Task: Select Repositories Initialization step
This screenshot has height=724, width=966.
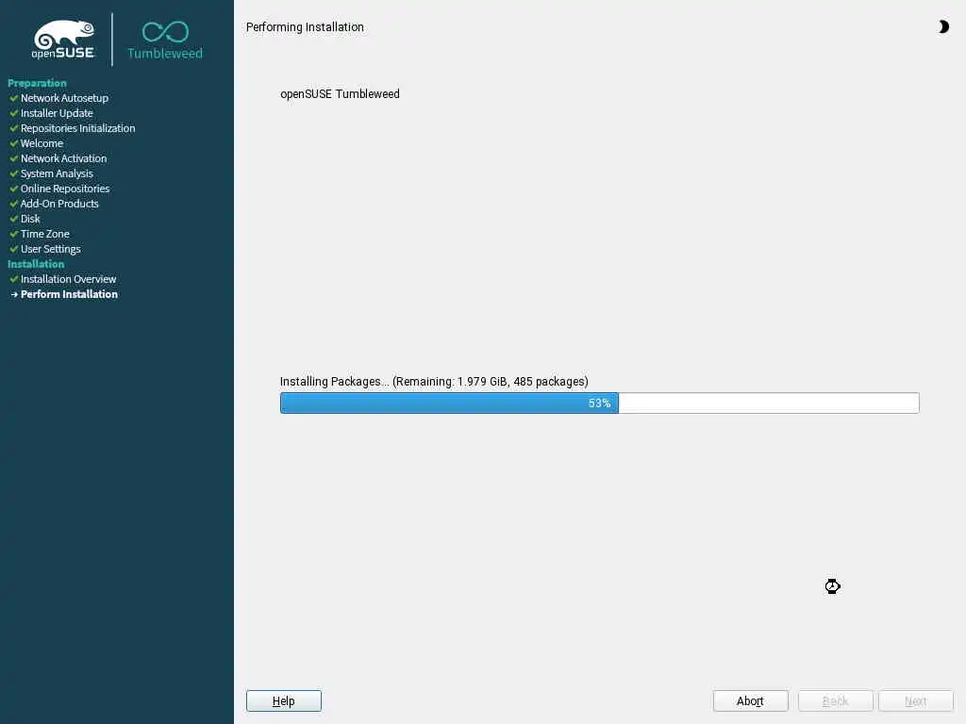Action: click(77, 128)
